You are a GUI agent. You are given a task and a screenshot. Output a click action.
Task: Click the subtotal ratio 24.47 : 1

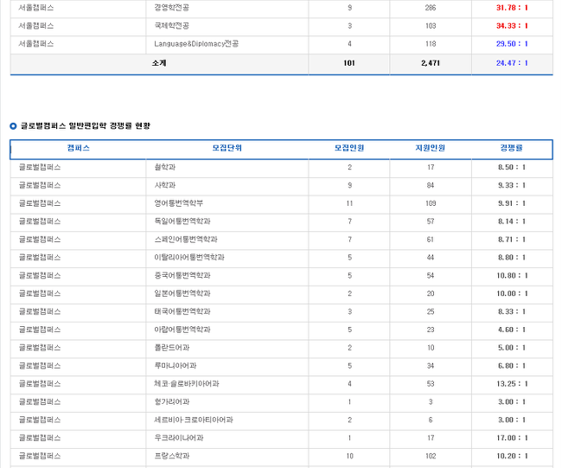512,63
